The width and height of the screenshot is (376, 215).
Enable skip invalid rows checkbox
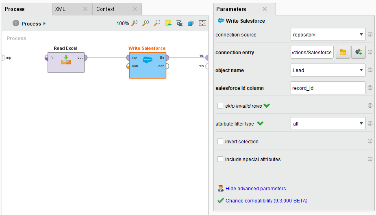point(220,106)
